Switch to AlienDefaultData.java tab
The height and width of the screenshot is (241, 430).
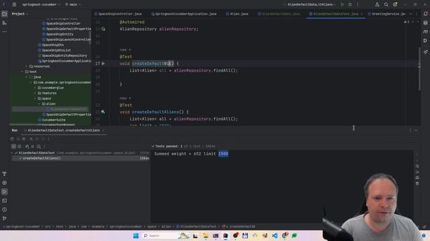point(279,13)
